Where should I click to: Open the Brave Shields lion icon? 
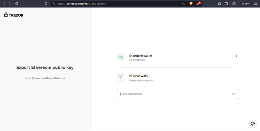tap(191, 4)
